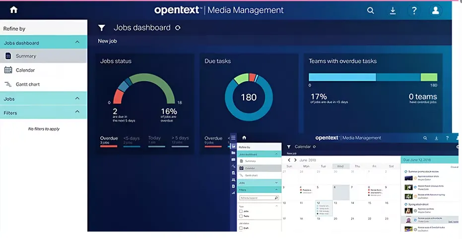Click the refine by keyword input field
This screenshot has height=239, width=462.
pyautogui.click(x=259, y=198)
